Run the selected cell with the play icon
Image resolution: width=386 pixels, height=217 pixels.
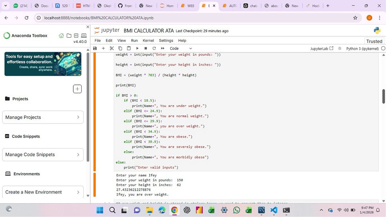pos(137,48)
